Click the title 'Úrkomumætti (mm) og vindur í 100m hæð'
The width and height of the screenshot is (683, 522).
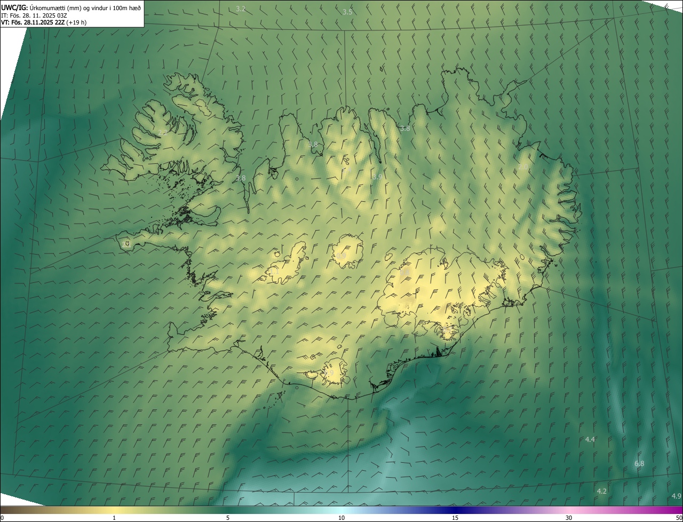point(85,8)
